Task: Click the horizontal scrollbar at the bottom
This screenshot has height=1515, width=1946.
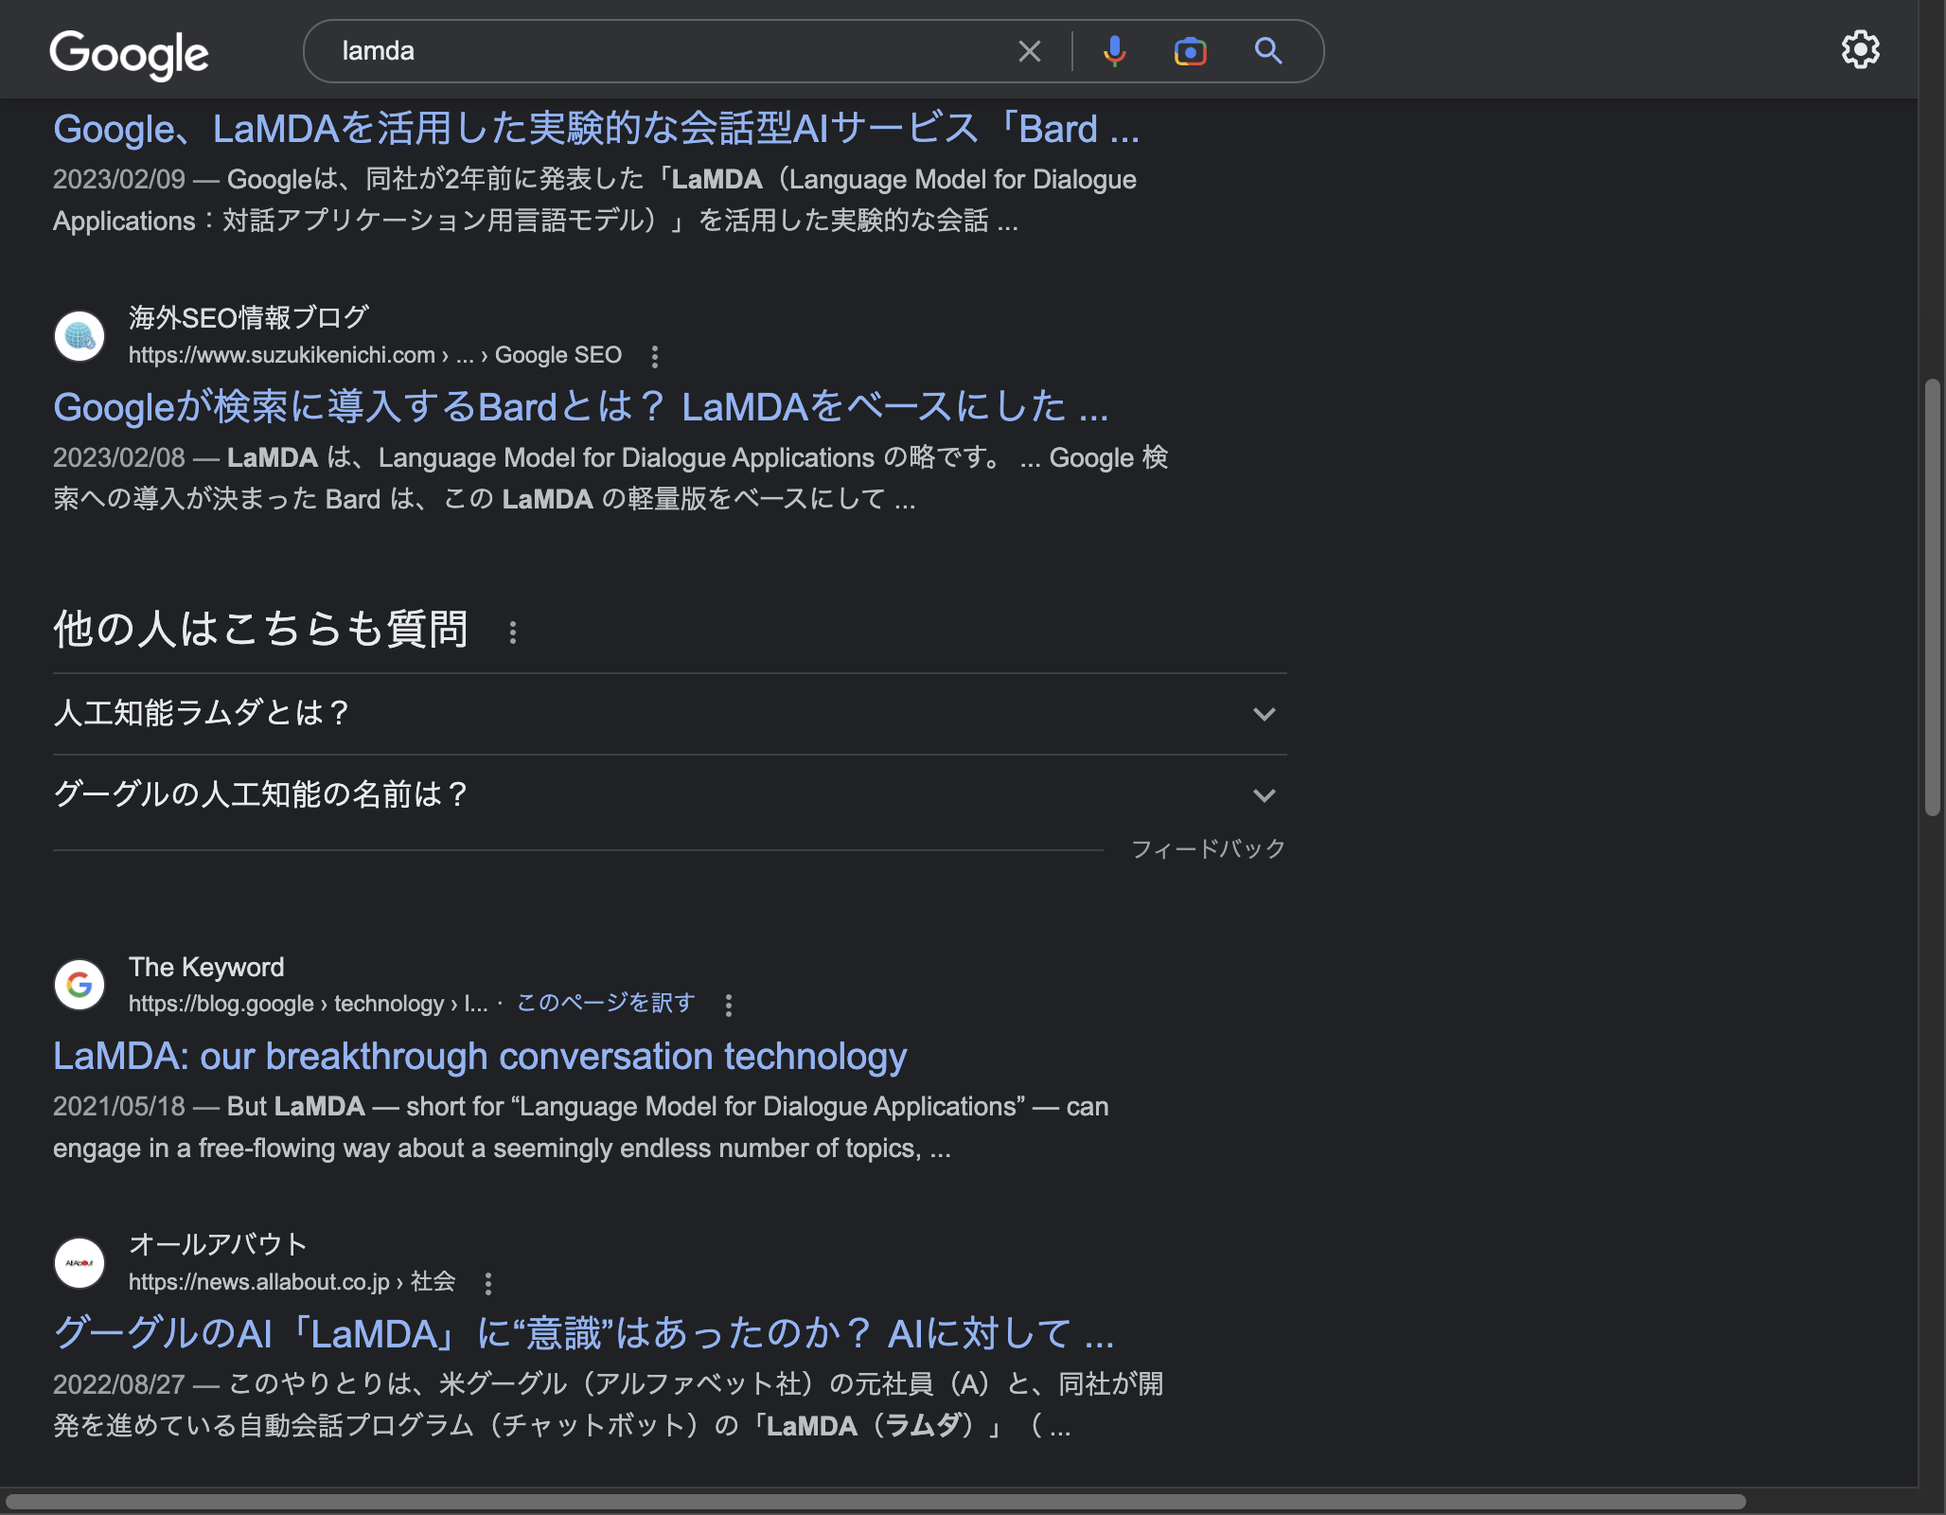Action: coord(876,1502)
